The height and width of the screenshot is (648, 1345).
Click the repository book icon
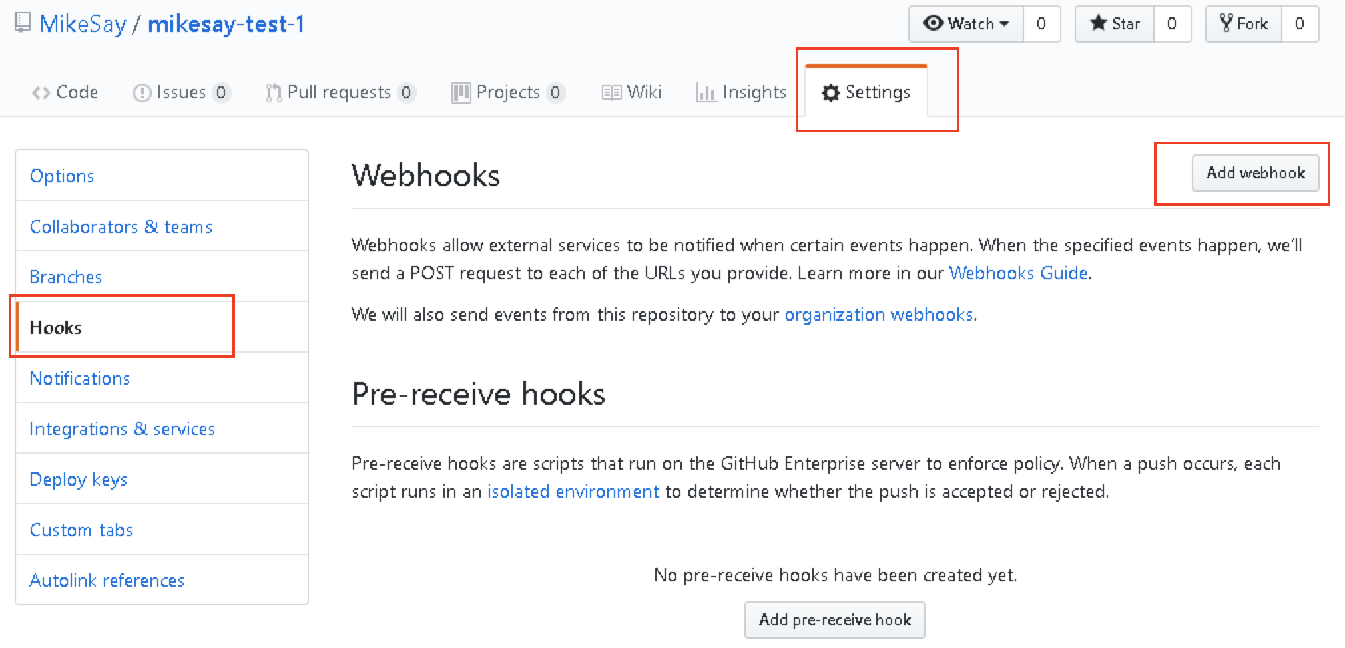(x=23, y=23)
